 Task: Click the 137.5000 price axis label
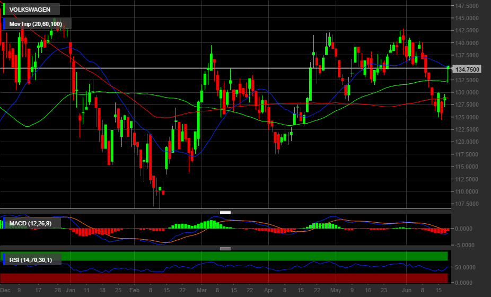point(467,55)
